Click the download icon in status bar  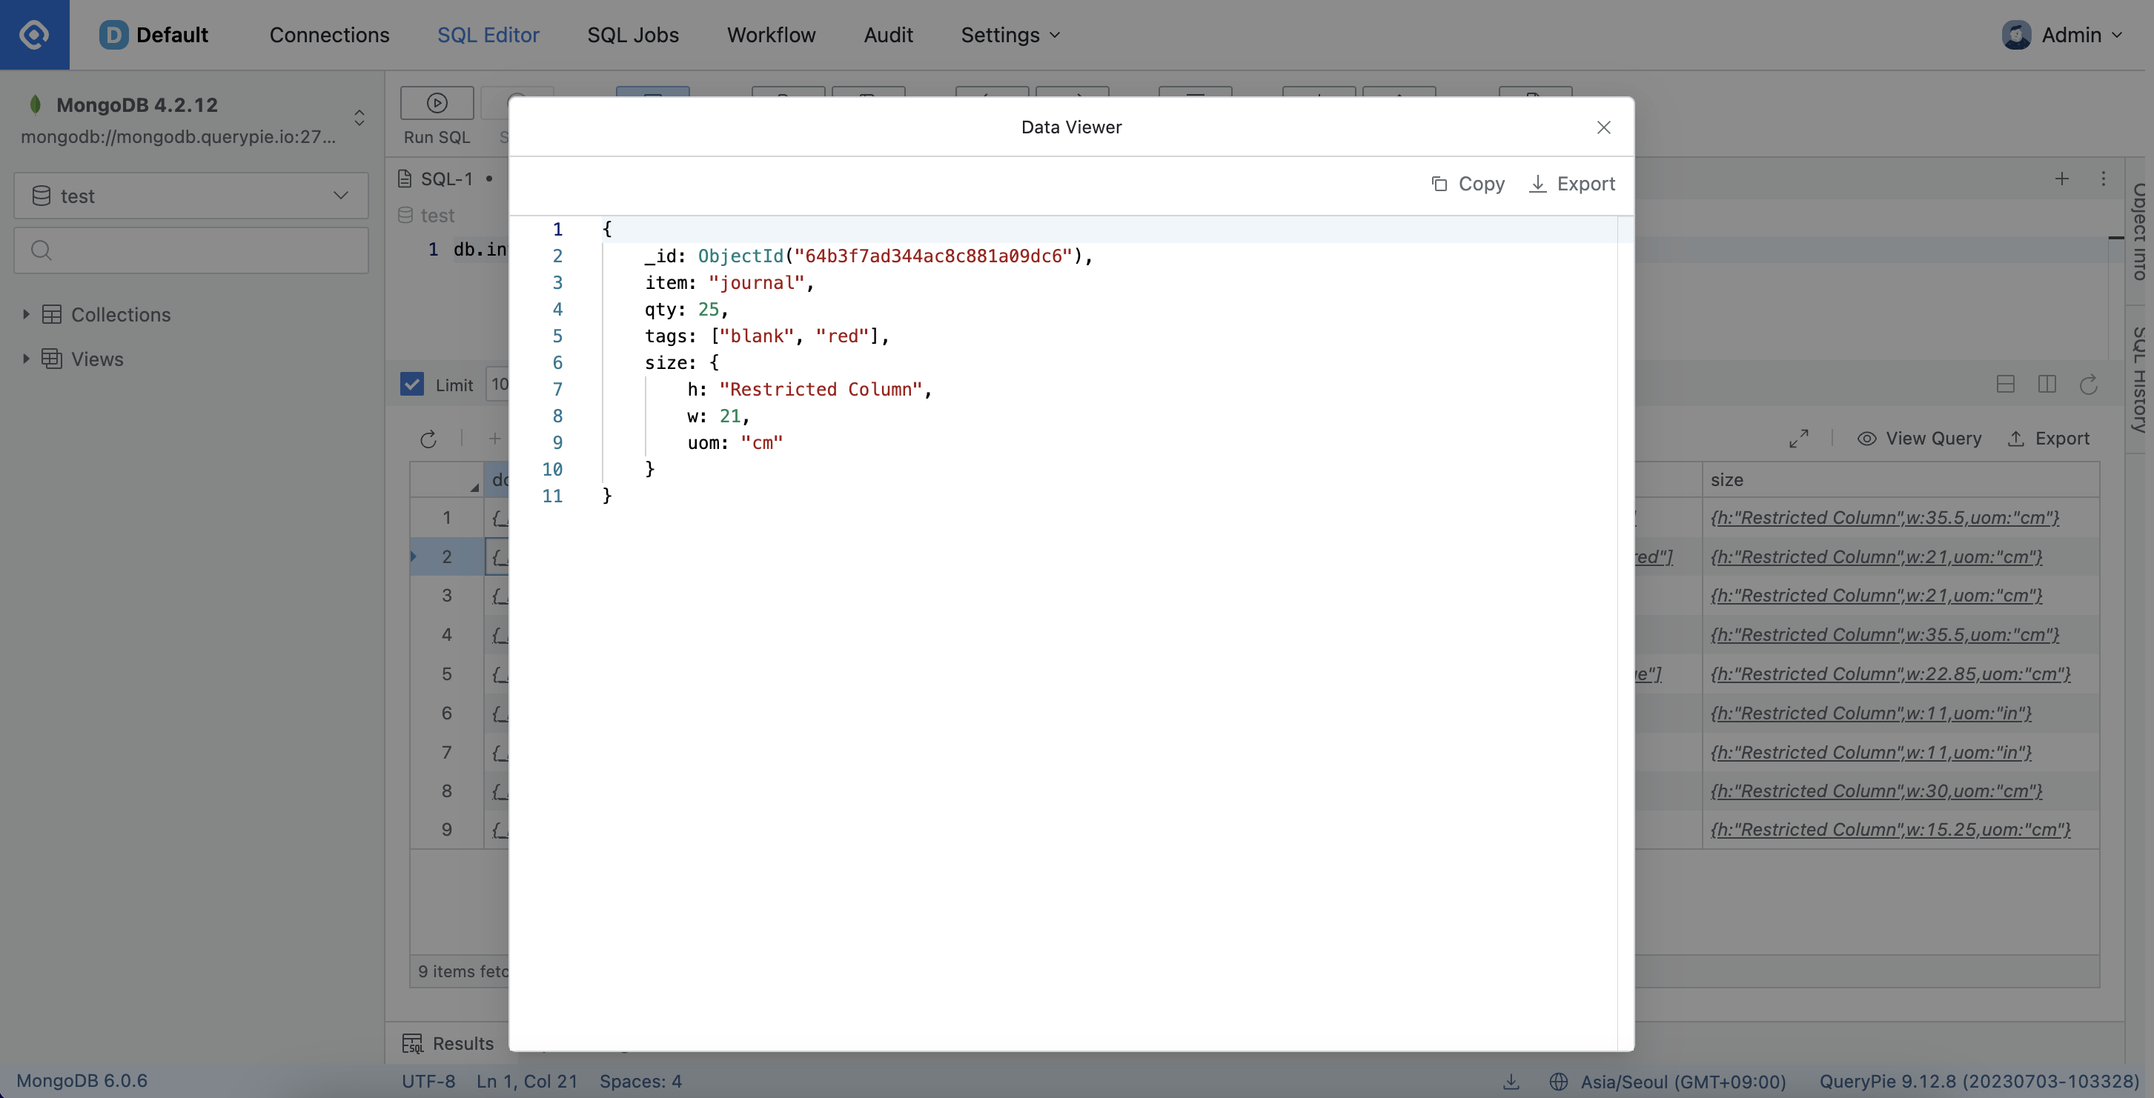click(x=1511, y=1081)
